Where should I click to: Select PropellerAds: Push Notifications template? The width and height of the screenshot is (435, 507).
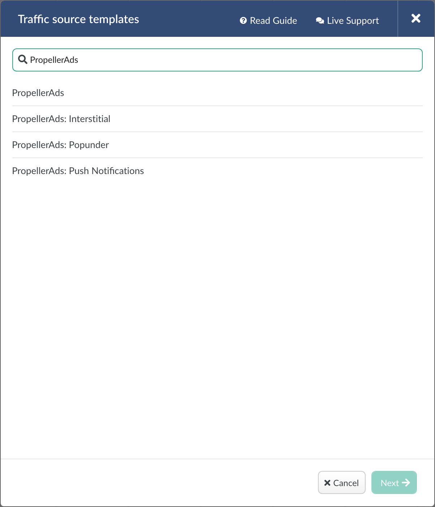(217, 171)
